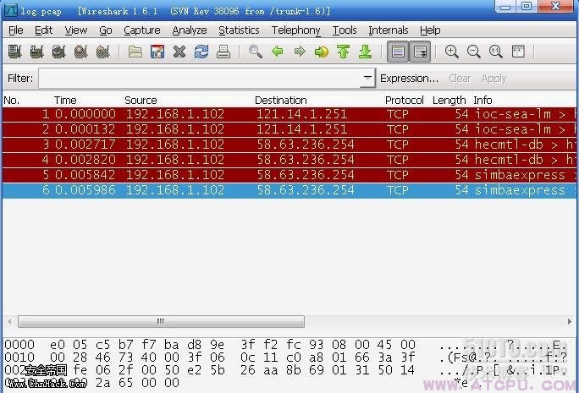Go to packet number icon
Image resolution: width=579 pixels, height=393 pixels.
[322, 52]
